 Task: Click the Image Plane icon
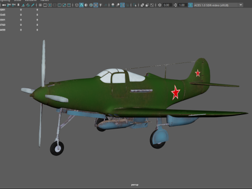pos(23,5)
